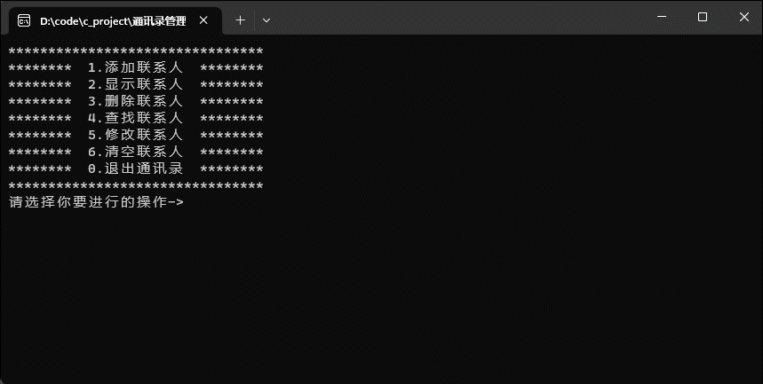Click the menu line 3.删除联系人

135,101
